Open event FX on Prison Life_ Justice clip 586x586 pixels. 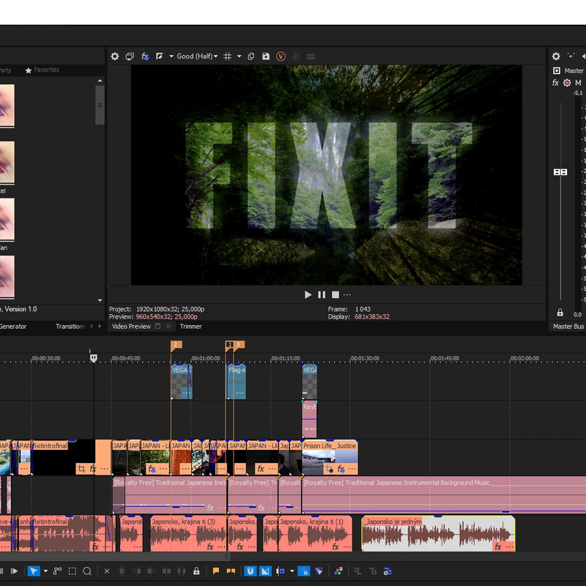[341, 468]
